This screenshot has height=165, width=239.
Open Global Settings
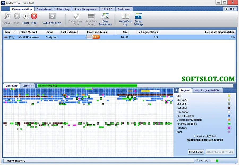click(x=138, y=19)
